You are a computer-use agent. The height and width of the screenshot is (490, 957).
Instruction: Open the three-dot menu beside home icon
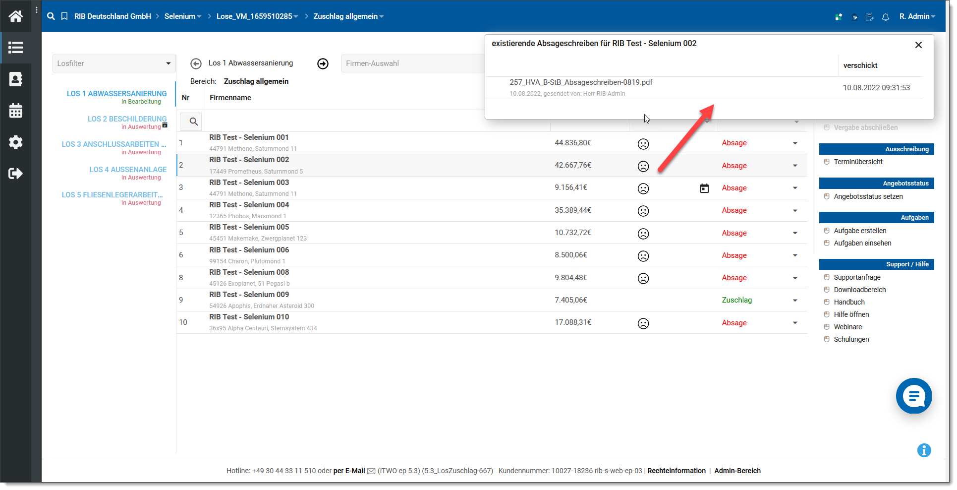[37, 10]
